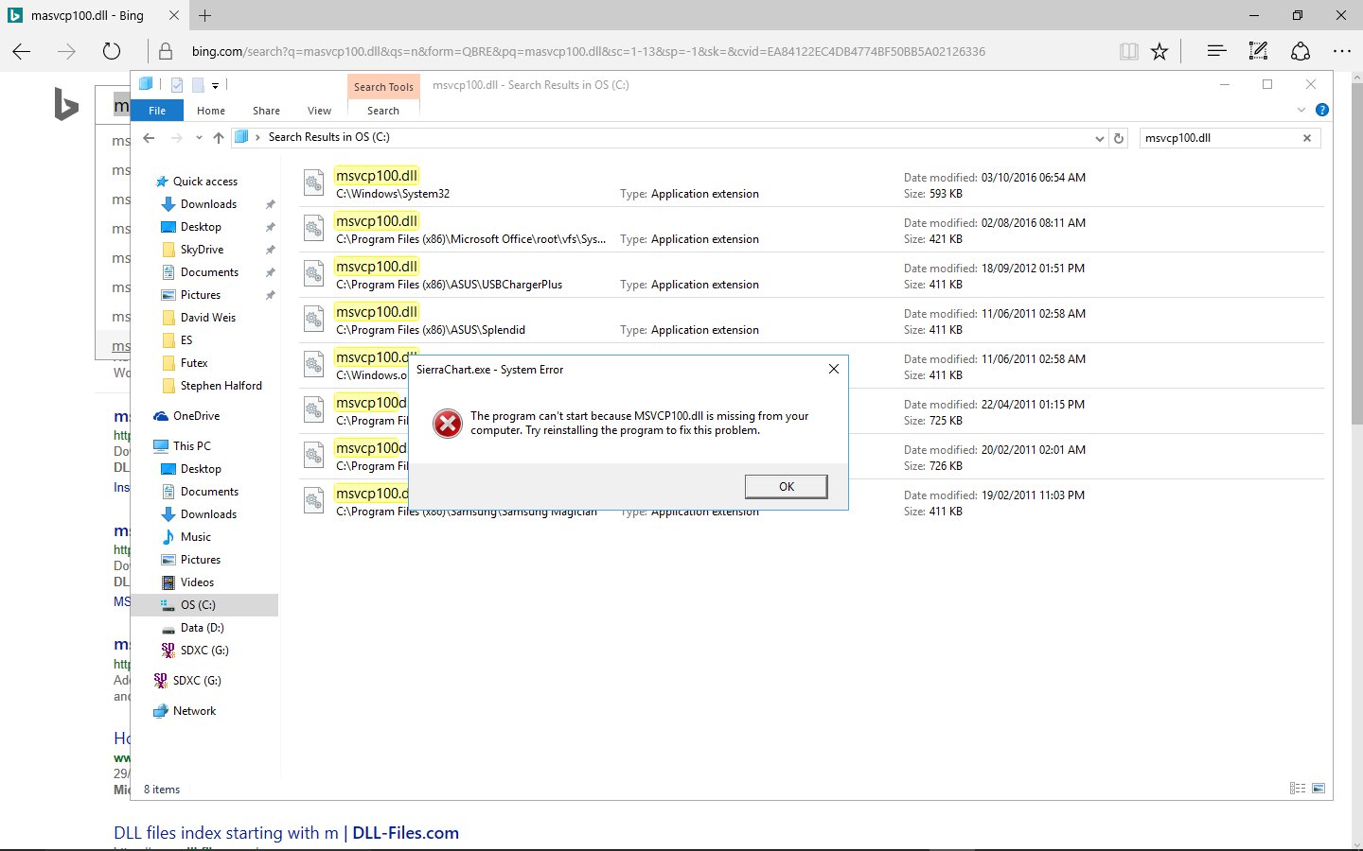This screenshot has height=851, width=1363.
Task: Open Reading view in Edge
Action: tap(1128, 51)
